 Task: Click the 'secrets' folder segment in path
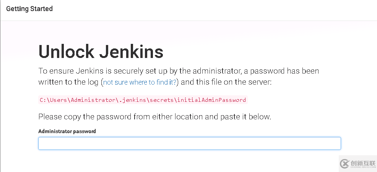(162, 100)
